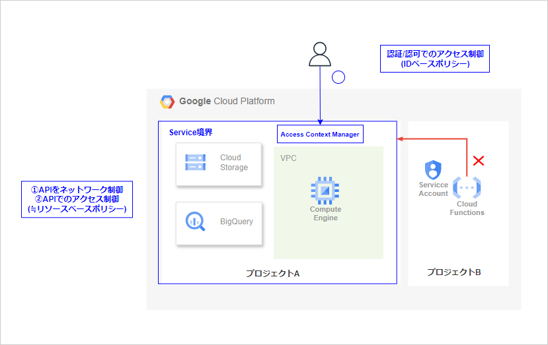Click the 'プロジェクトA' label
This screenshot has height=345, width=548.
tap(272, 274)
